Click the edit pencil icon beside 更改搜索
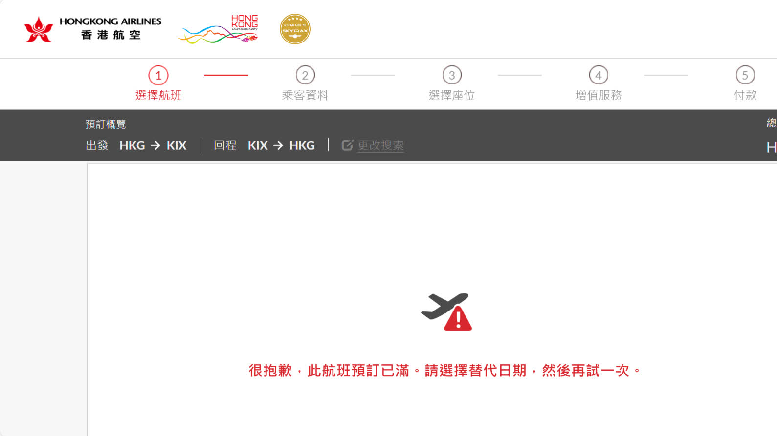The height and width of the screenshot is (436, 777). [x=347, y=145]
